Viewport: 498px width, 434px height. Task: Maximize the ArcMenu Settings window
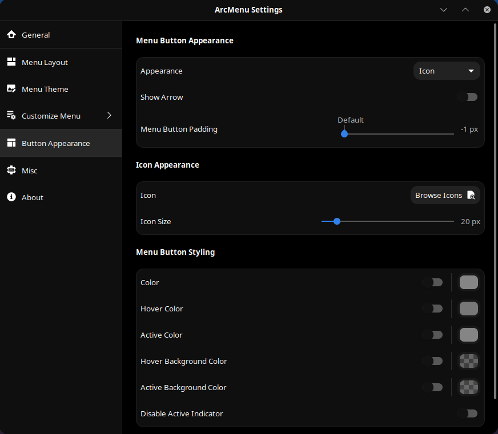coord(465,10)
